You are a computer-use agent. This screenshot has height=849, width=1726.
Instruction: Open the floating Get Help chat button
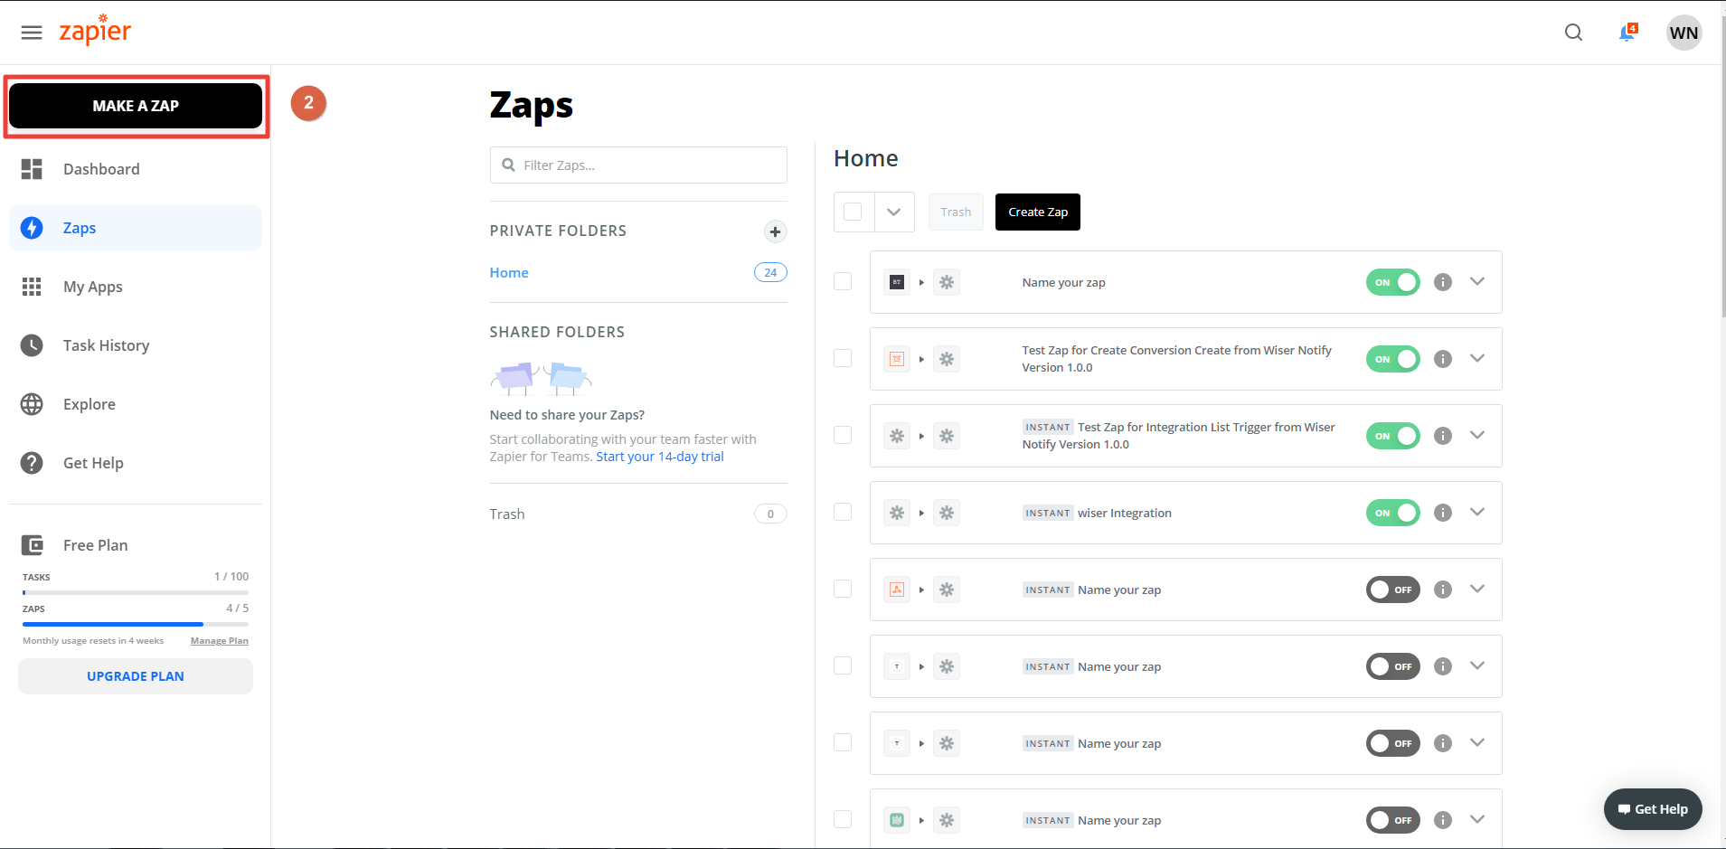1653,809
